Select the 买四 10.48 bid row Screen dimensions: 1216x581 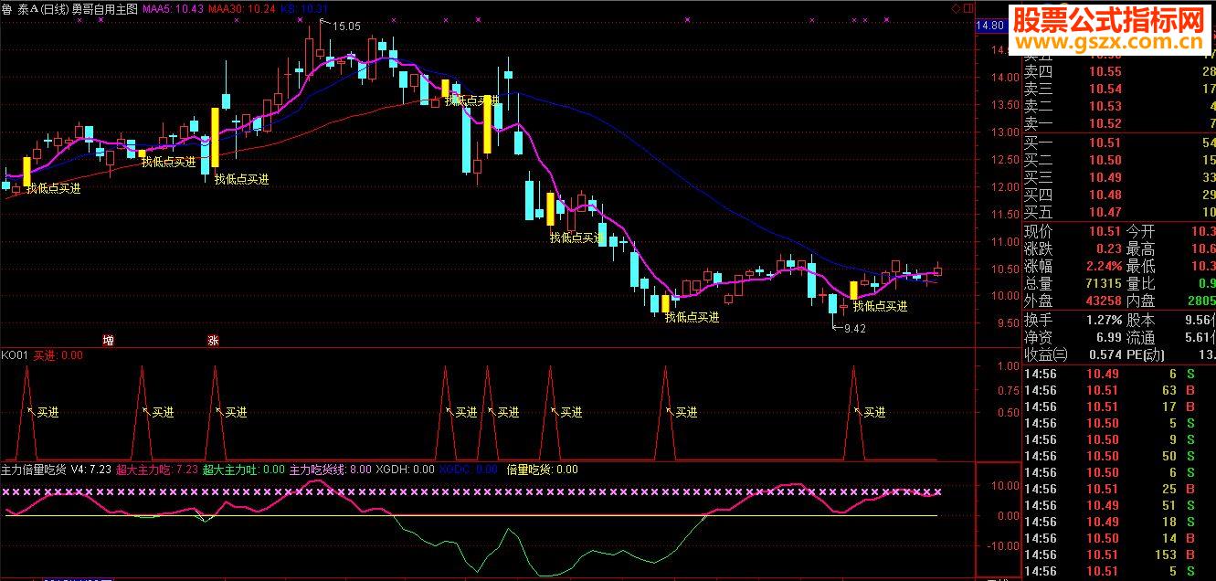tap(1118, 195)
